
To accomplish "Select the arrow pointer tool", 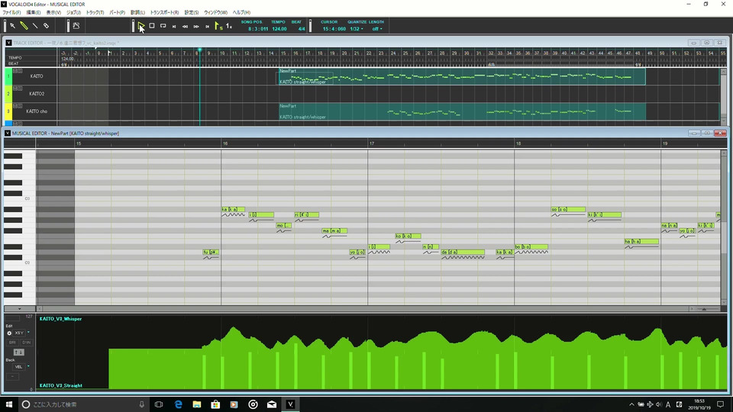I will click(13, 26).
